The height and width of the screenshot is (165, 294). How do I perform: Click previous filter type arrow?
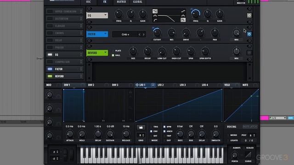click(x=139, y=34)
